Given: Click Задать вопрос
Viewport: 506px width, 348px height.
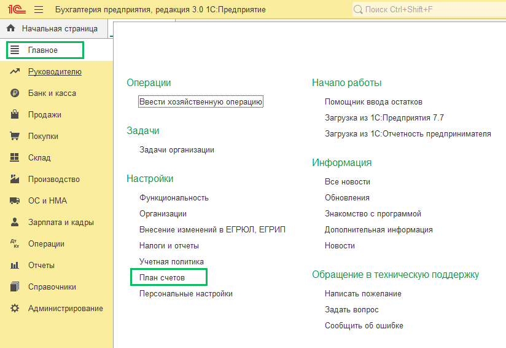Looking at the screenshot, I should pos(351,309).
